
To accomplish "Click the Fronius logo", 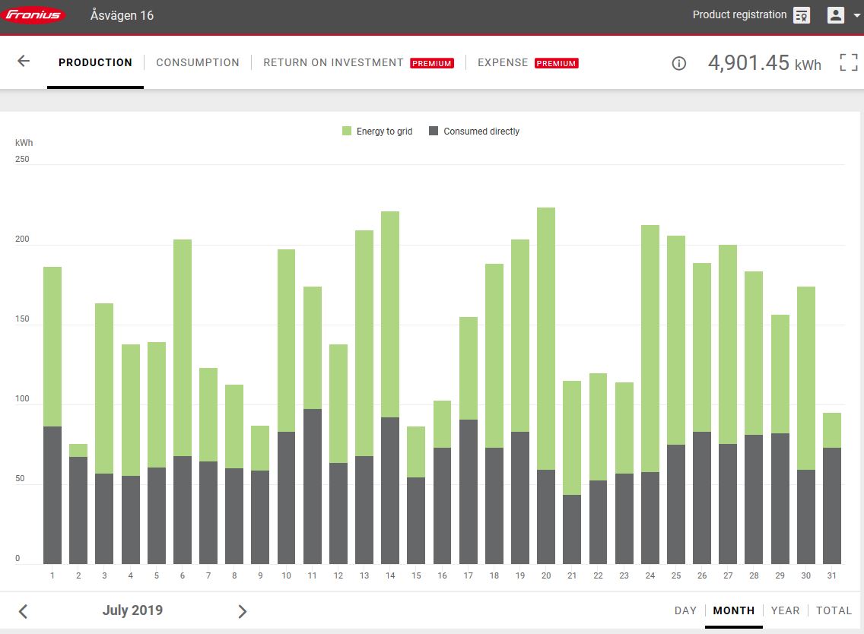I will point(35,15).
